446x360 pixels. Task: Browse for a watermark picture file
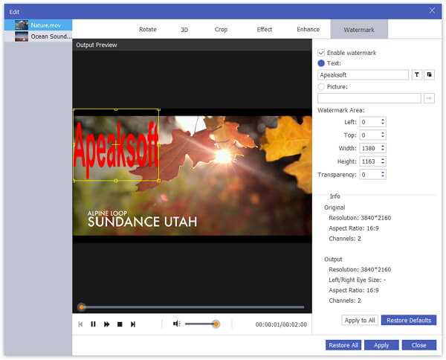click(429, 98)
